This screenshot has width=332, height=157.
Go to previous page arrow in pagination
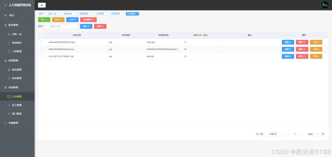[x=288, y=134]
